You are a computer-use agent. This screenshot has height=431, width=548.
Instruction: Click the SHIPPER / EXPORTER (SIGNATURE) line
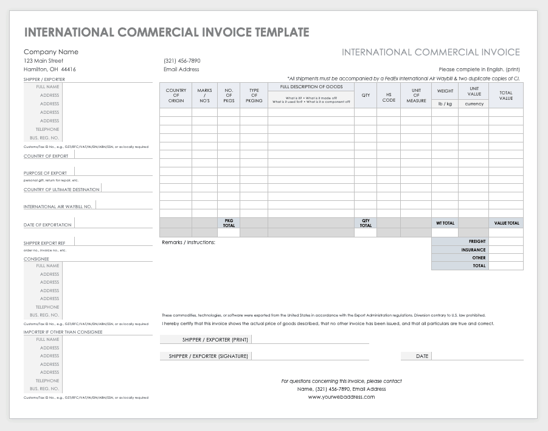click(x=310, y=356)
